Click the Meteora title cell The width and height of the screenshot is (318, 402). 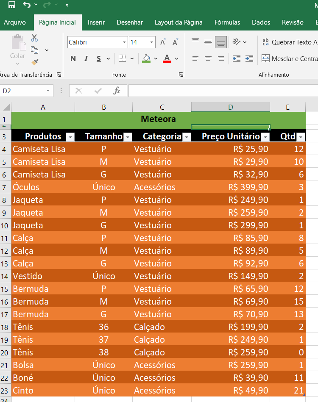(x=158, y=119)
